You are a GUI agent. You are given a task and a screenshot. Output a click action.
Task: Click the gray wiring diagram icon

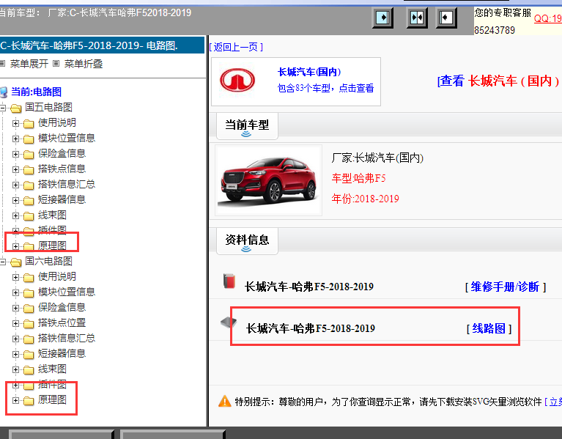pos(229,322)
